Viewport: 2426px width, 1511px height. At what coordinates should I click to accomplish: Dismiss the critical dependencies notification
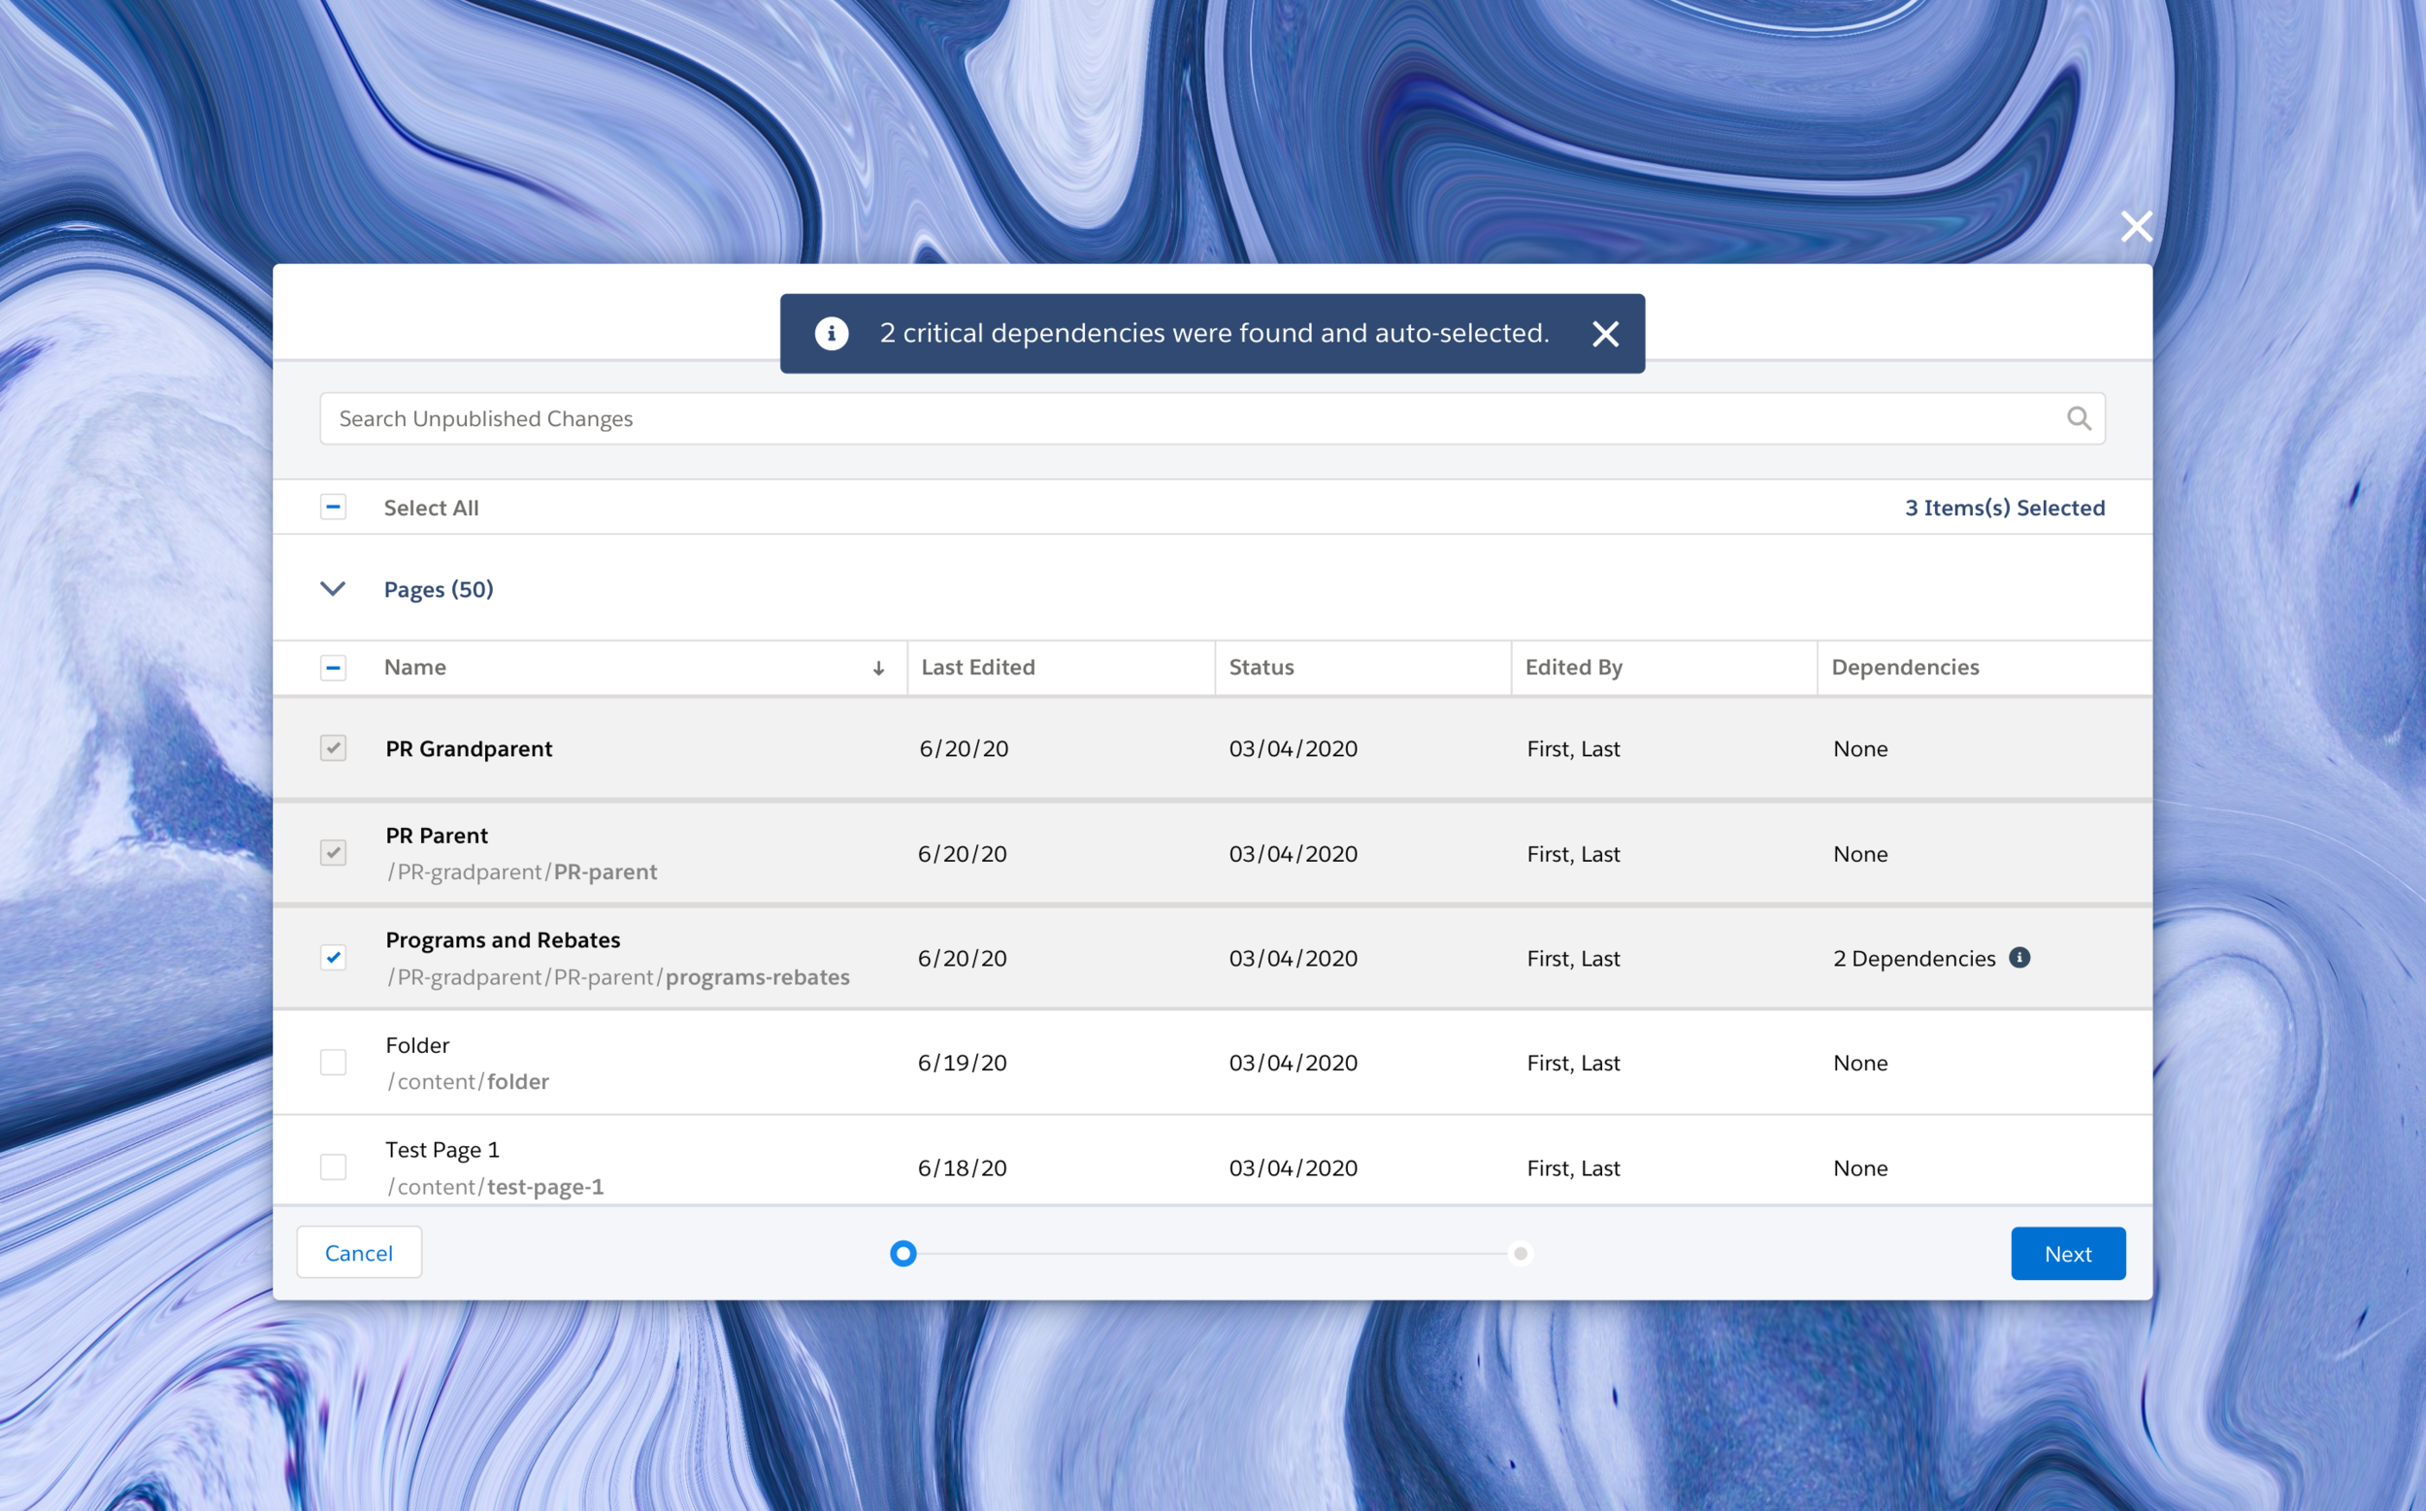1605,334
